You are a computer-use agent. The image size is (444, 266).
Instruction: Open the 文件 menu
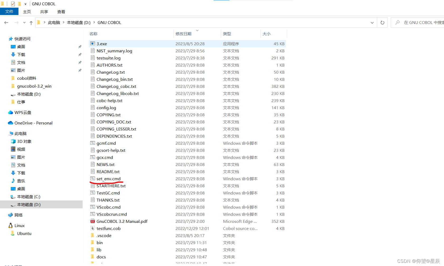[9, 11]
